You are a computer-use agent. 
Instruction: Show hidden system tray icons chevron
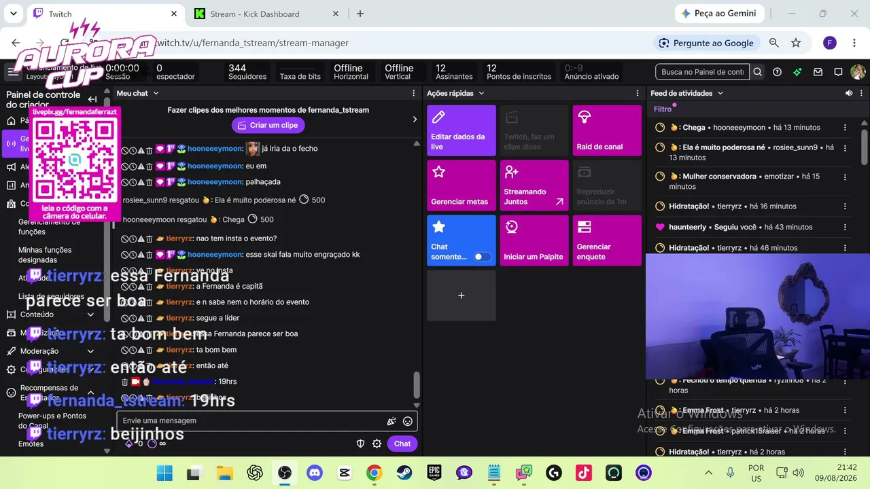(x=708, y=473)
